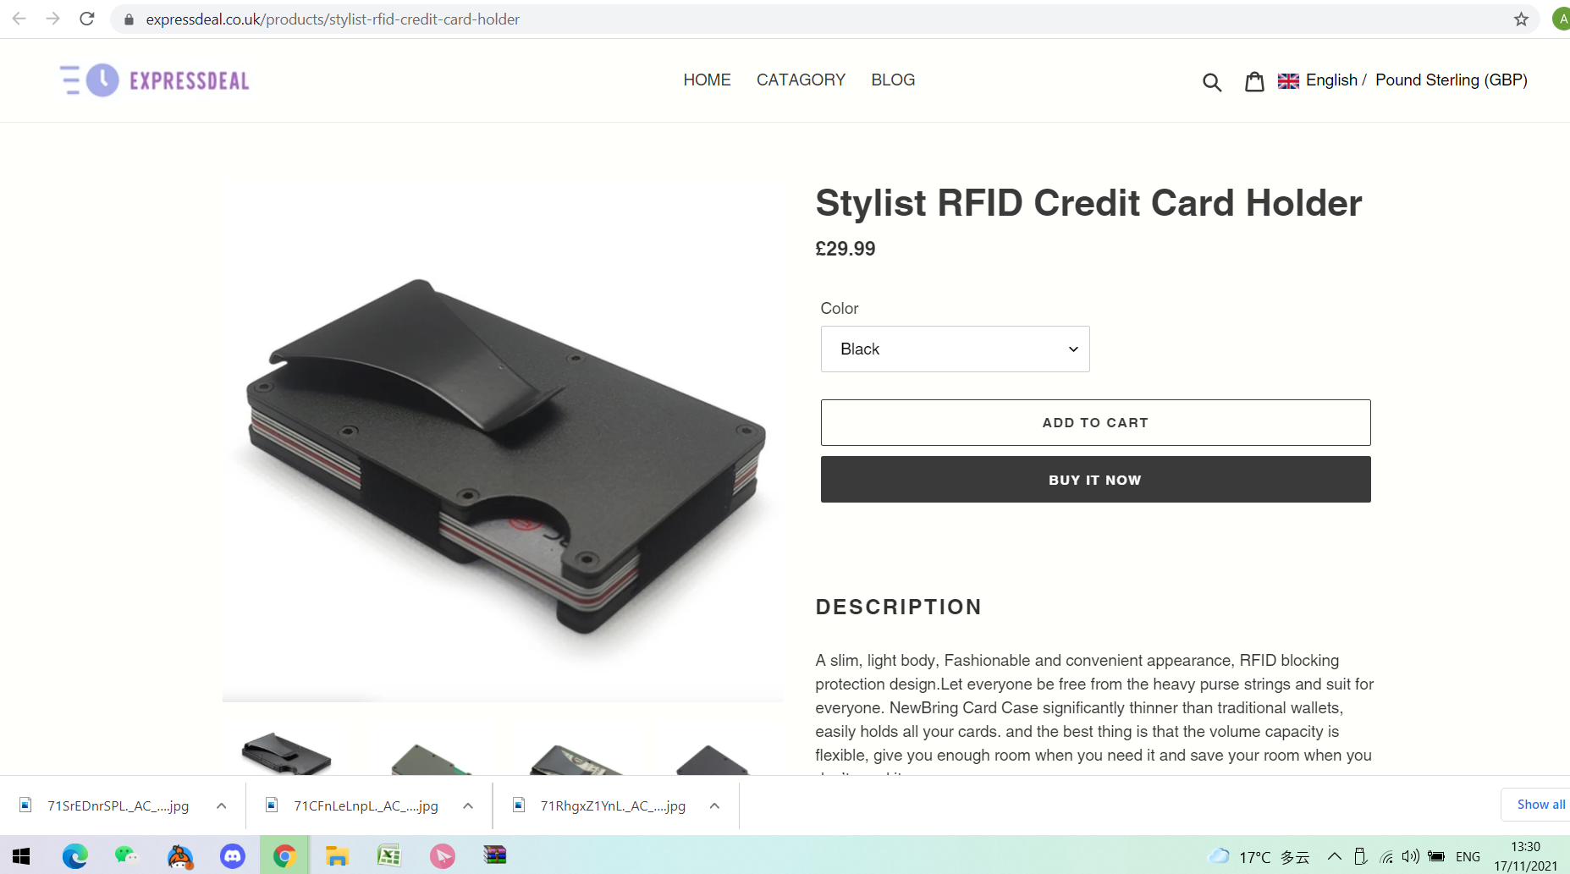Expand options for 71RhgxZ1YnL download
Viewport: 1570px width, 874px height.
(x=714, y=805)
